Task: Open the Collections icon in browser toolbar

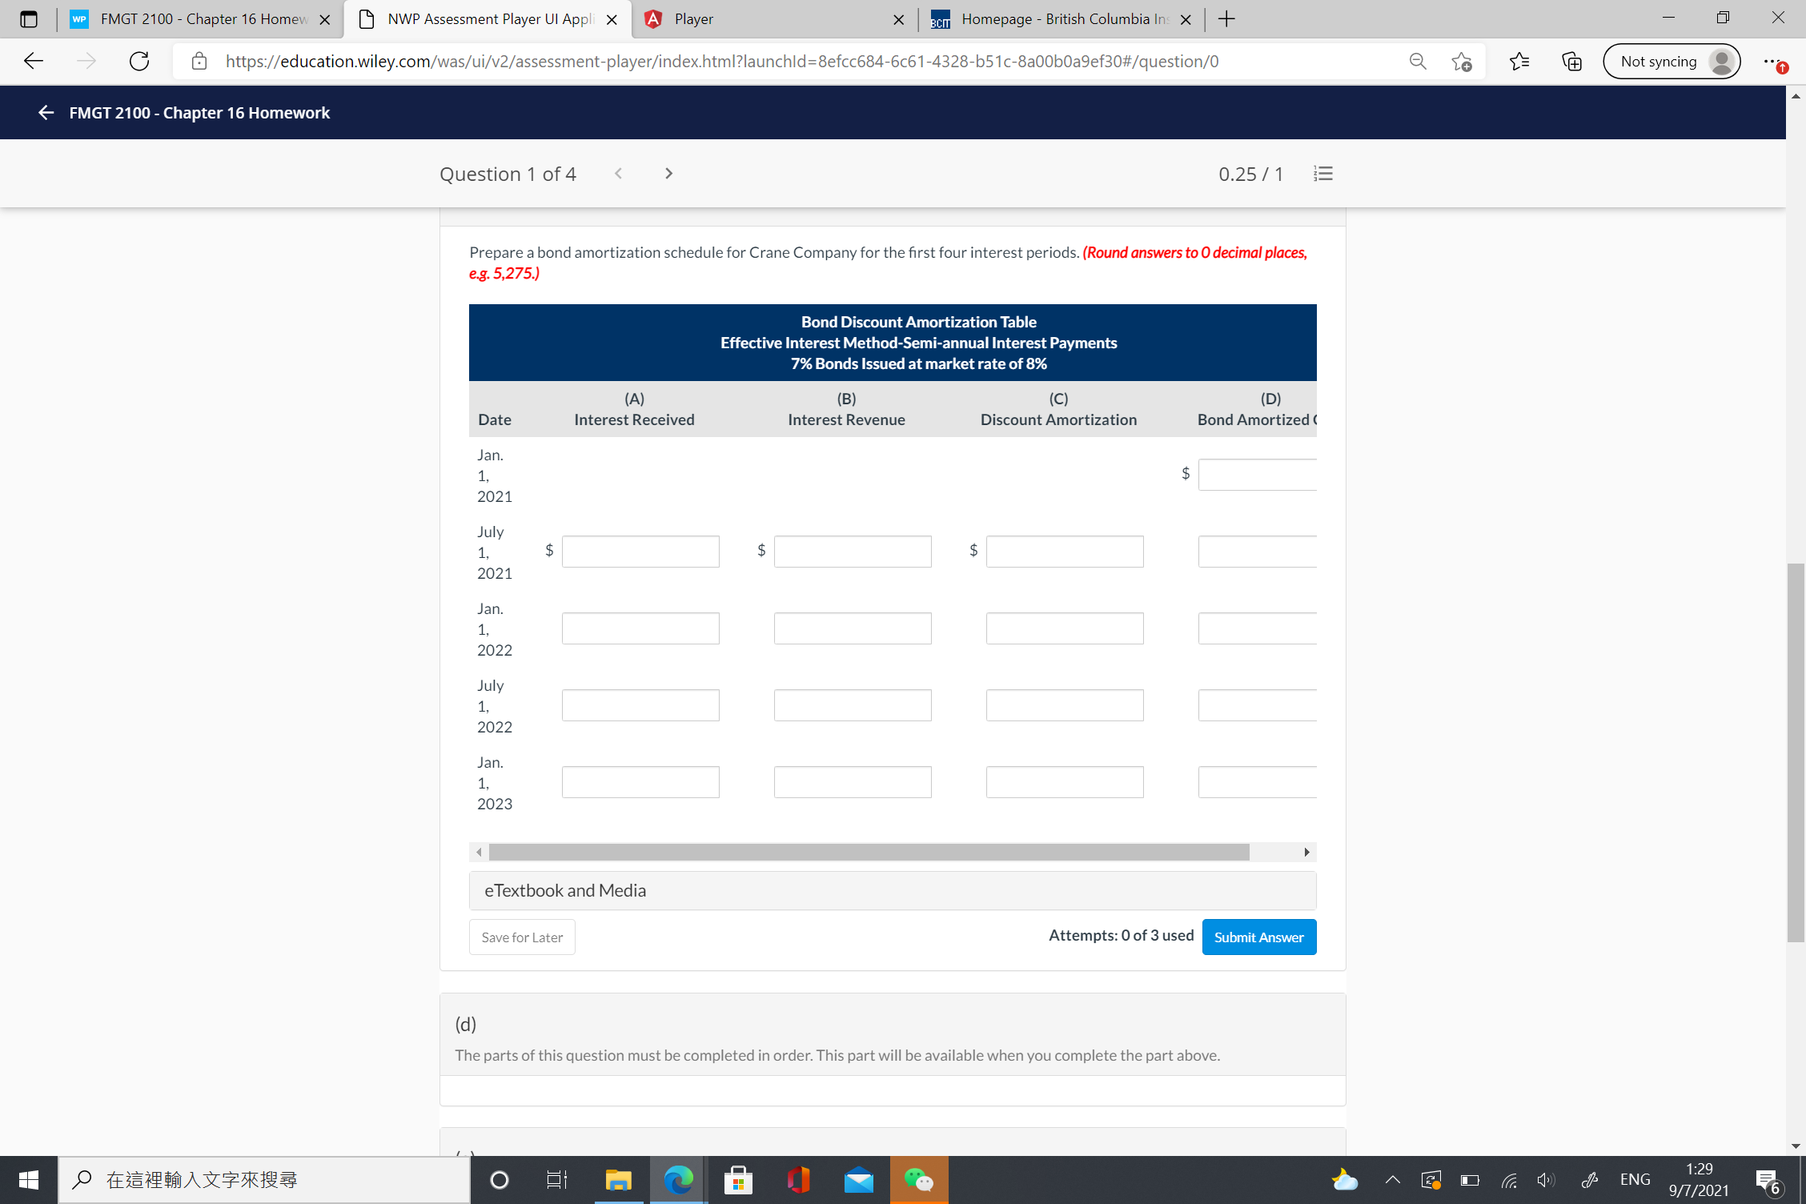Action: 1571,61
